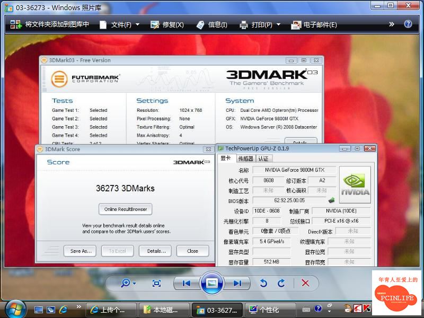Screen dimensions: 424x318
Task: Click the keyboard language bar icon
Action: (x=306, y=310)
